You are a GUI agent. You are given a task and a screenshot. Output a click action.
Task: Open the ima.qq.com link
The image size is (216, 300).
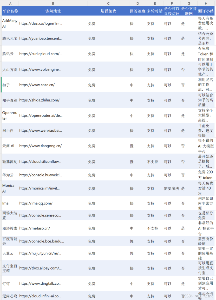pyautogui.click(x=36, y=203)
